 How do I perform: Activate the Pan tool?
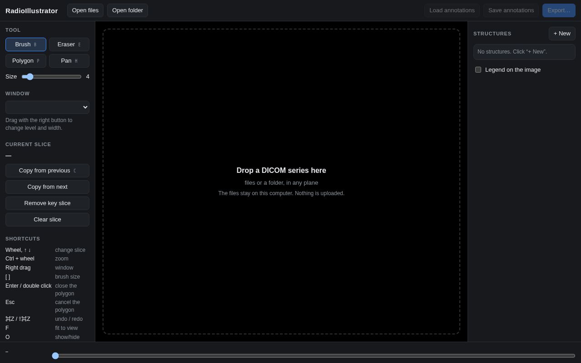click(69, 61)
